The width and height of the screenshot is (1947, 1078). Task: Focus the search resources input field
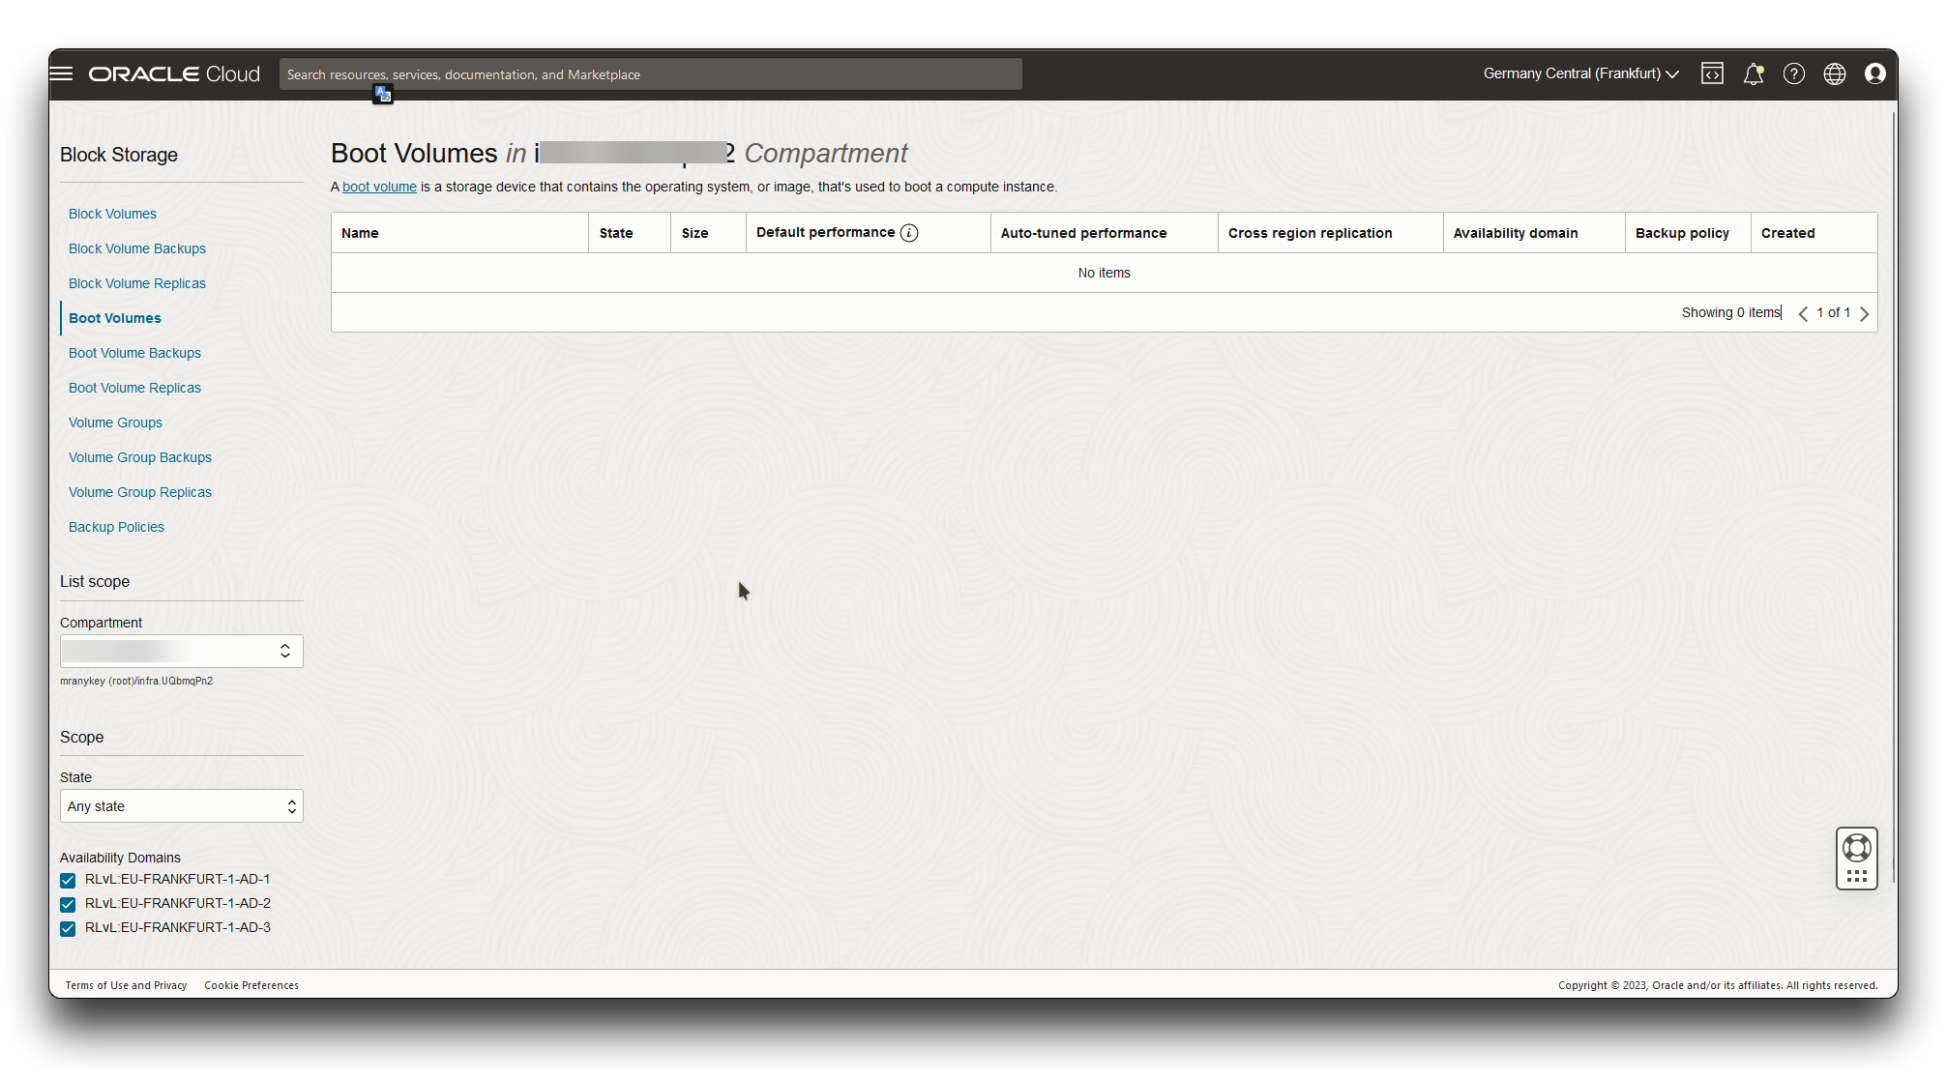(x=650, y=74)
